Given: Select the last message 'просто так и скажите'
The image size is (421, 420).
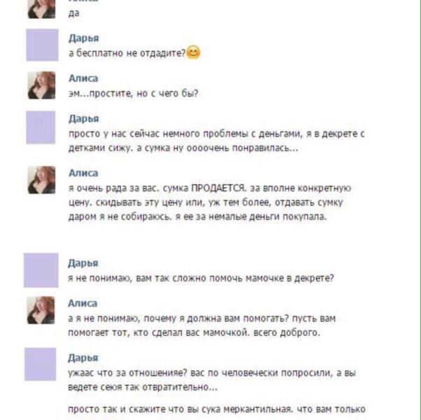Looking at the screenshot, I should click(216, 409).
